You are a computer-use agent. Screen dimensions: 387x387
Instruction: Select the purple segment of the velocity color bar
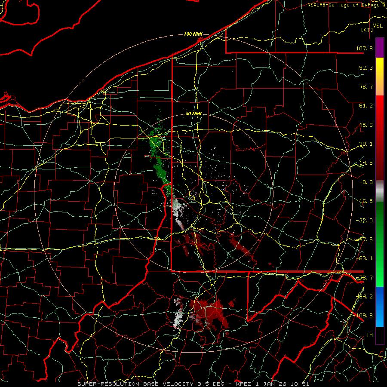[380, 48]
